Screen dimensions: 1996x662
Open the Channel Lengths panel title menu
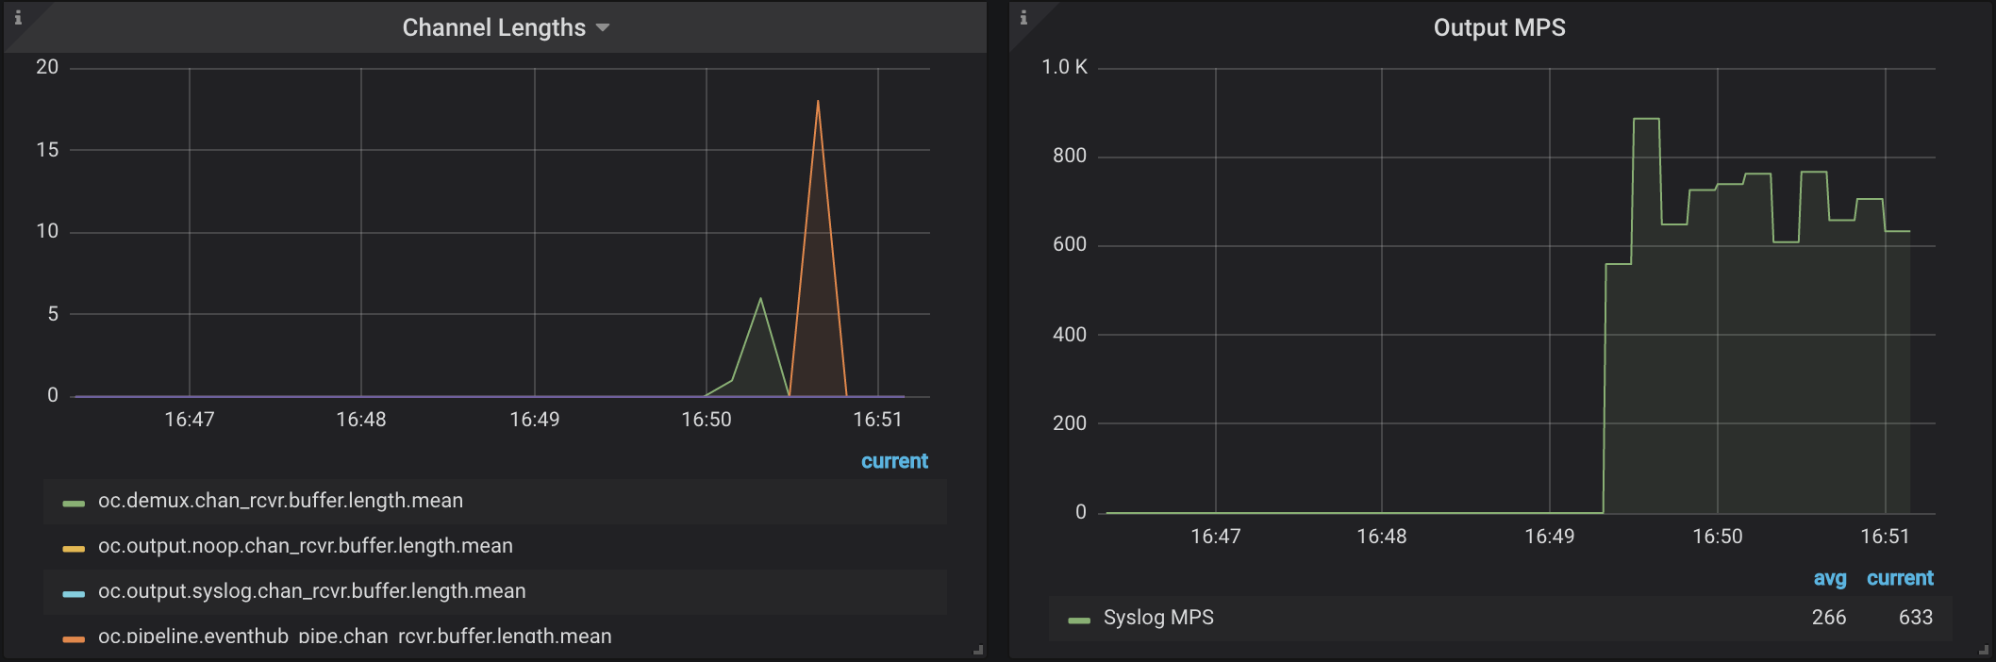click(x=493, y=28)
